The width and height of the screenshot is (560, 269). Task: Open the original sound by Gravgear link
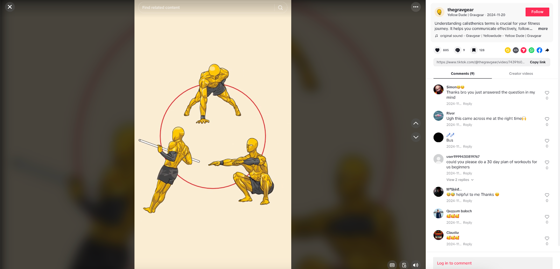pyautogui.click(x=490, y=36)
